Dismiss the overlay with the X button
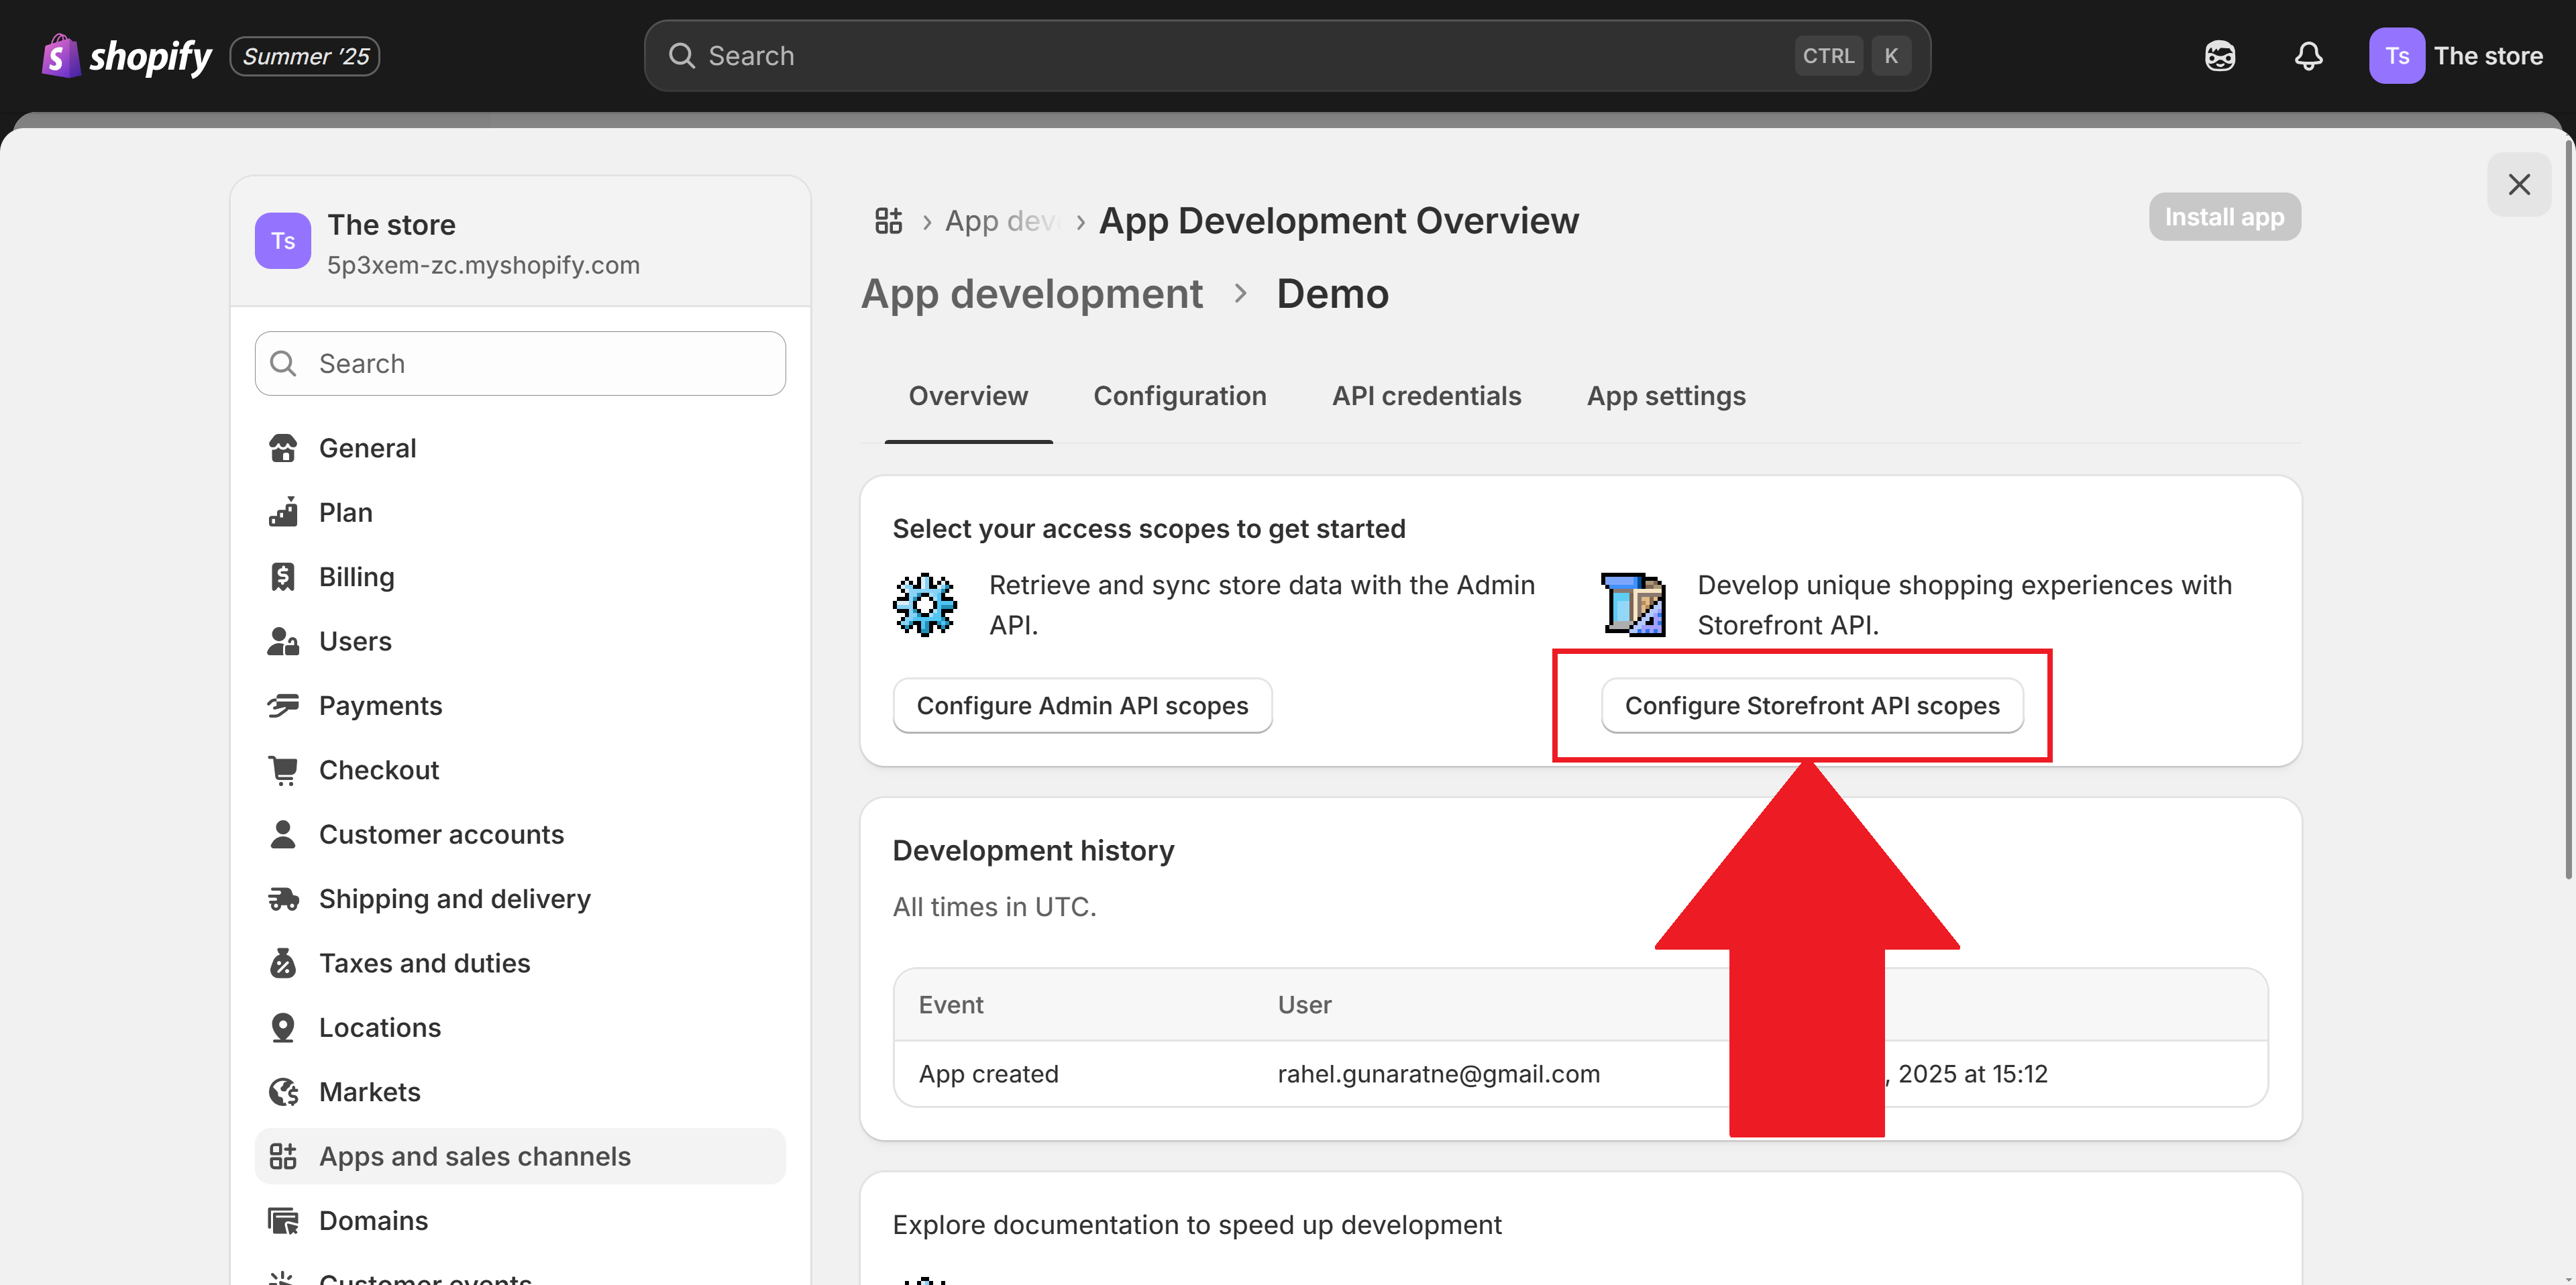2576x1285 pixels. point(2520,184)
